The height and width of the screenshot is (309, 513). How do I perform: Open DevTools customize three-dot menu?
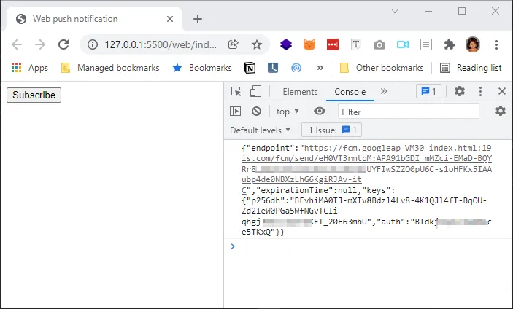[x=480, y=91]
